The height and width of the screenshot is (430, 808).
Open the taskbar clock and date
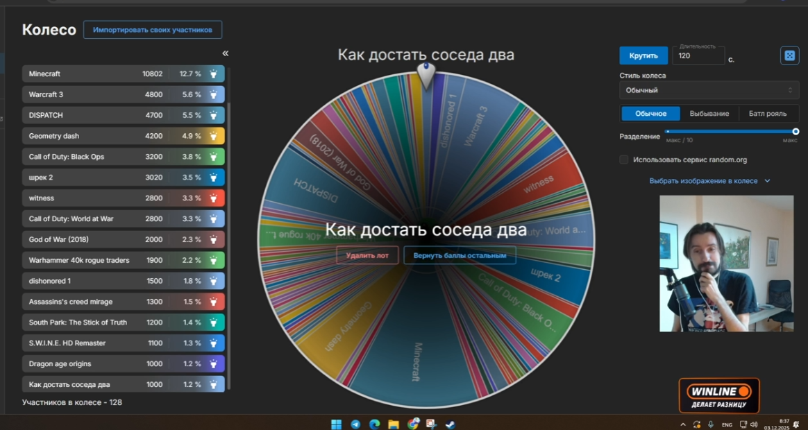coord(777,424)
